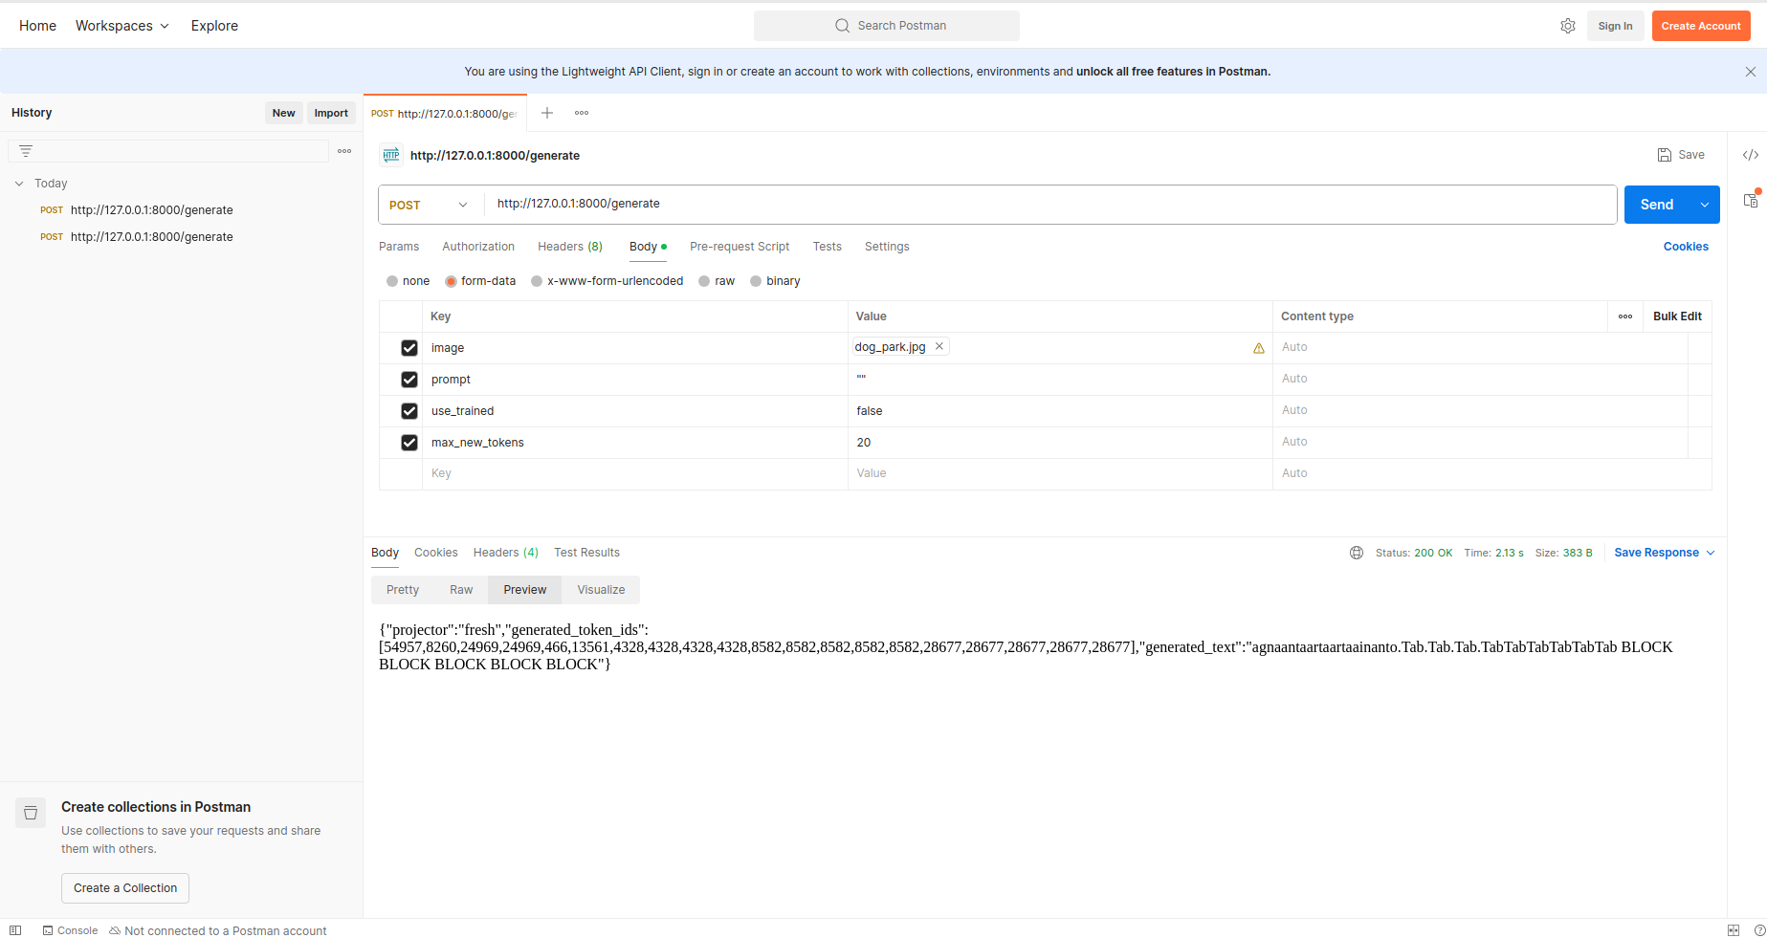This screenshot has height=938, width=1767.
Task: Open the tab options ellipsis menu
Action: 582,113
